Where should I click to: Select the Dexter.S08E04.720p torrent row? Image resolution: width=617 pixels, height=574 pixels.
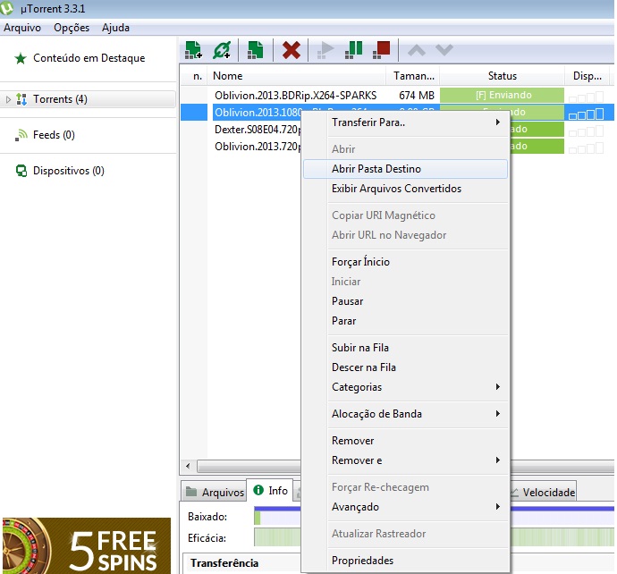tap(258, 130)
